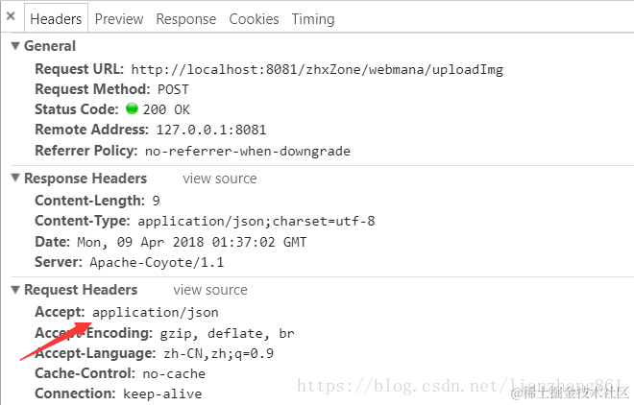Switch to the Cookies tab
This screenshot has width=634, height=405.
click(x=254, y=19)
